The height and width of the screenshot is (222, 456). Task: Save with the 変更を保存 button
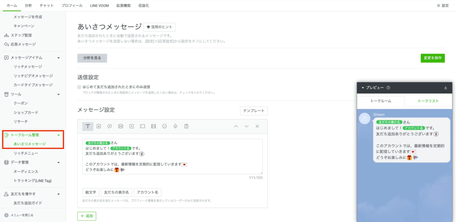coord(433,58)
